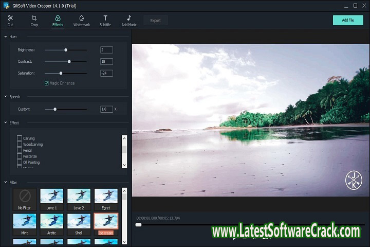This screenshot has width=370, height=247.
Task: Collapse the Hue section
Action: 5,37
